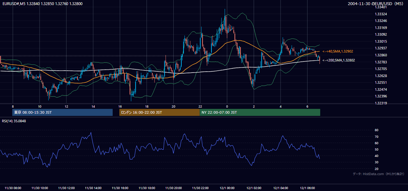Click the 11/30 08:00 date label

click(x=13, y=188)
